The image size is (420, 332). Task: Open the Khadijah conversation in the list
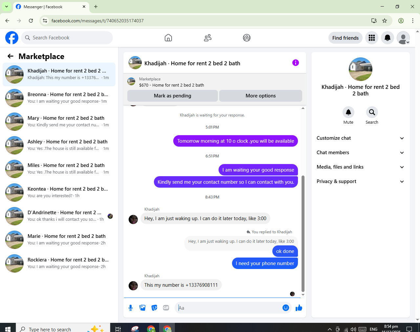pos(59,74)
